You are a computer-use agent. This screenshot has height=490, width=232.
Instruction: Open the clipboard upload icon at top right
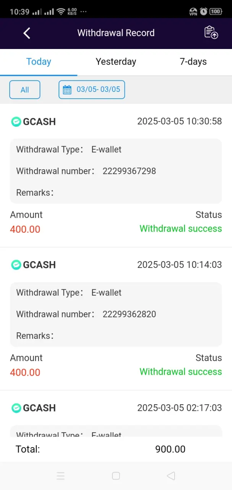pos(211,33)
